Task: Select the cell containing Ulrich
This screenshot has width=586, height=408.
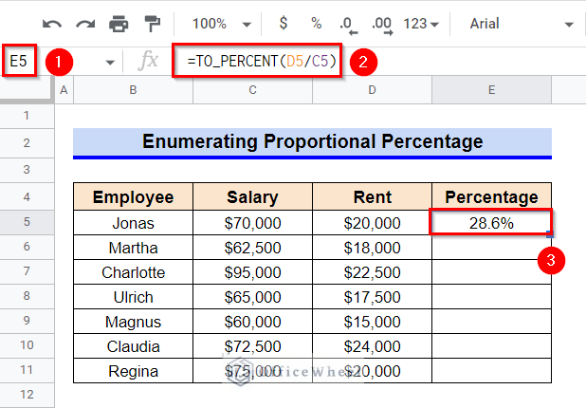Action: 133,297
